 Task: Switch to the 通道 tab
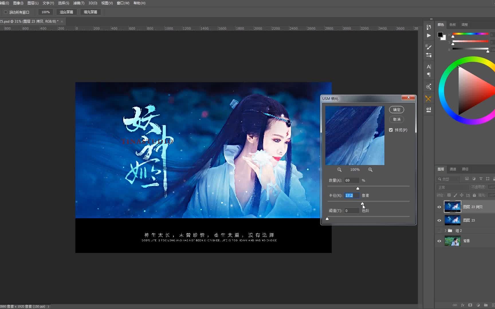point(453,169)
